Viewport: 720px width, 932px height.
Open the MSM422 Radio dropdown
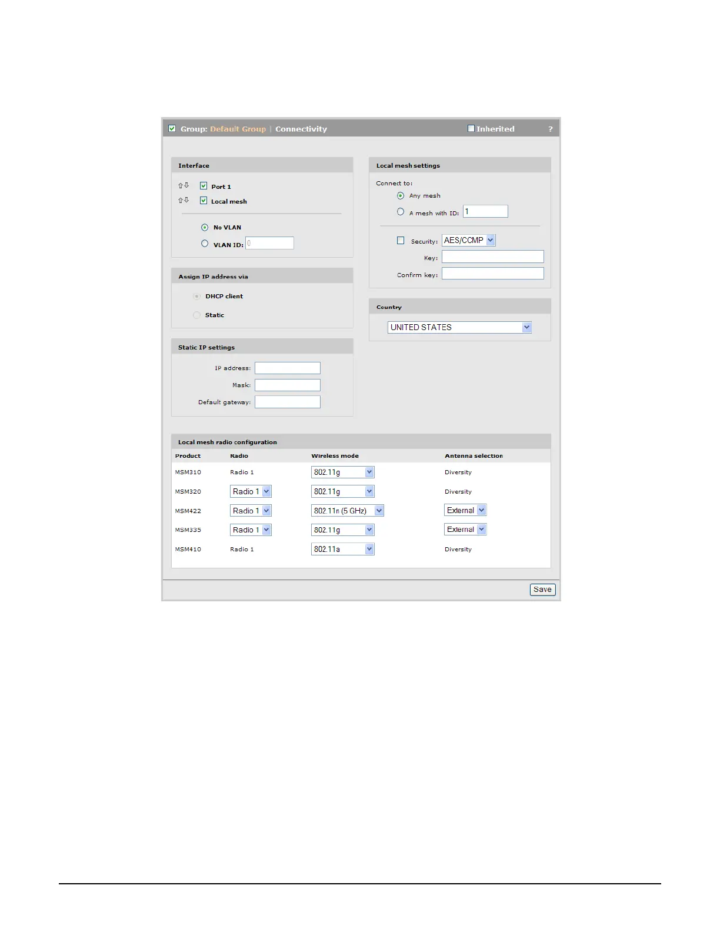coord(251,511)
